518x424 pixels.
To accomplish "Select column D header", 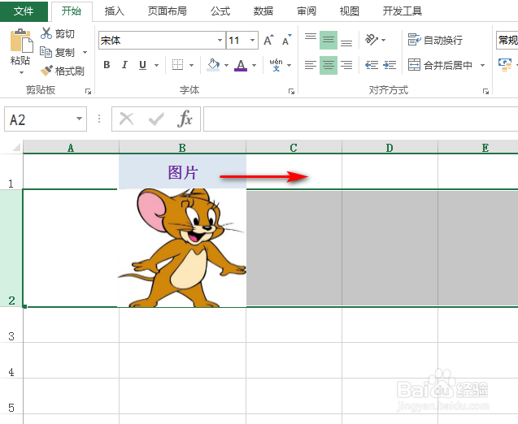I will click(390, 147).
